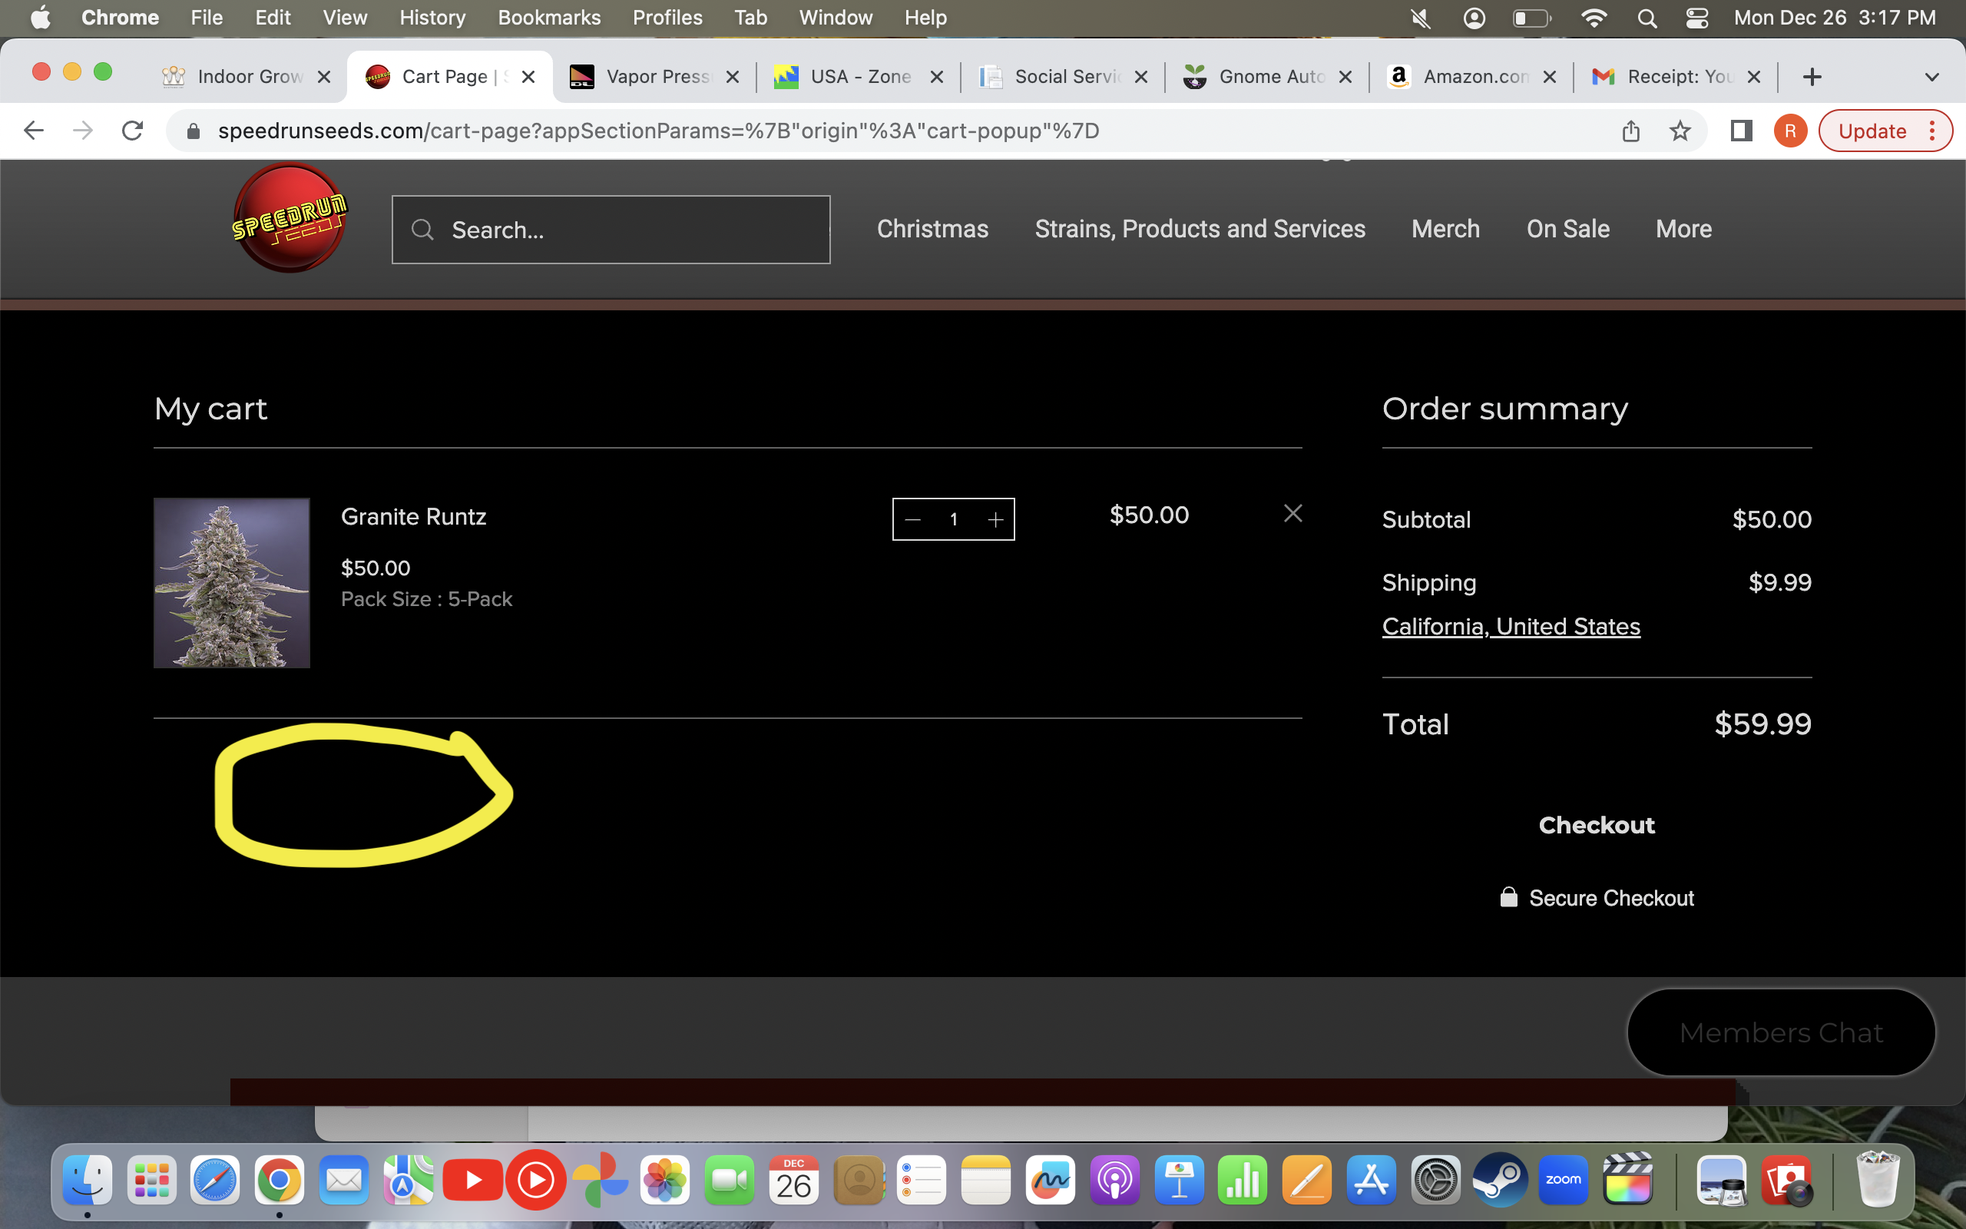This screenshot has width=1966, height=1229.
Task: Bookmark this page with the star icon
Action: pos(1680,131)
